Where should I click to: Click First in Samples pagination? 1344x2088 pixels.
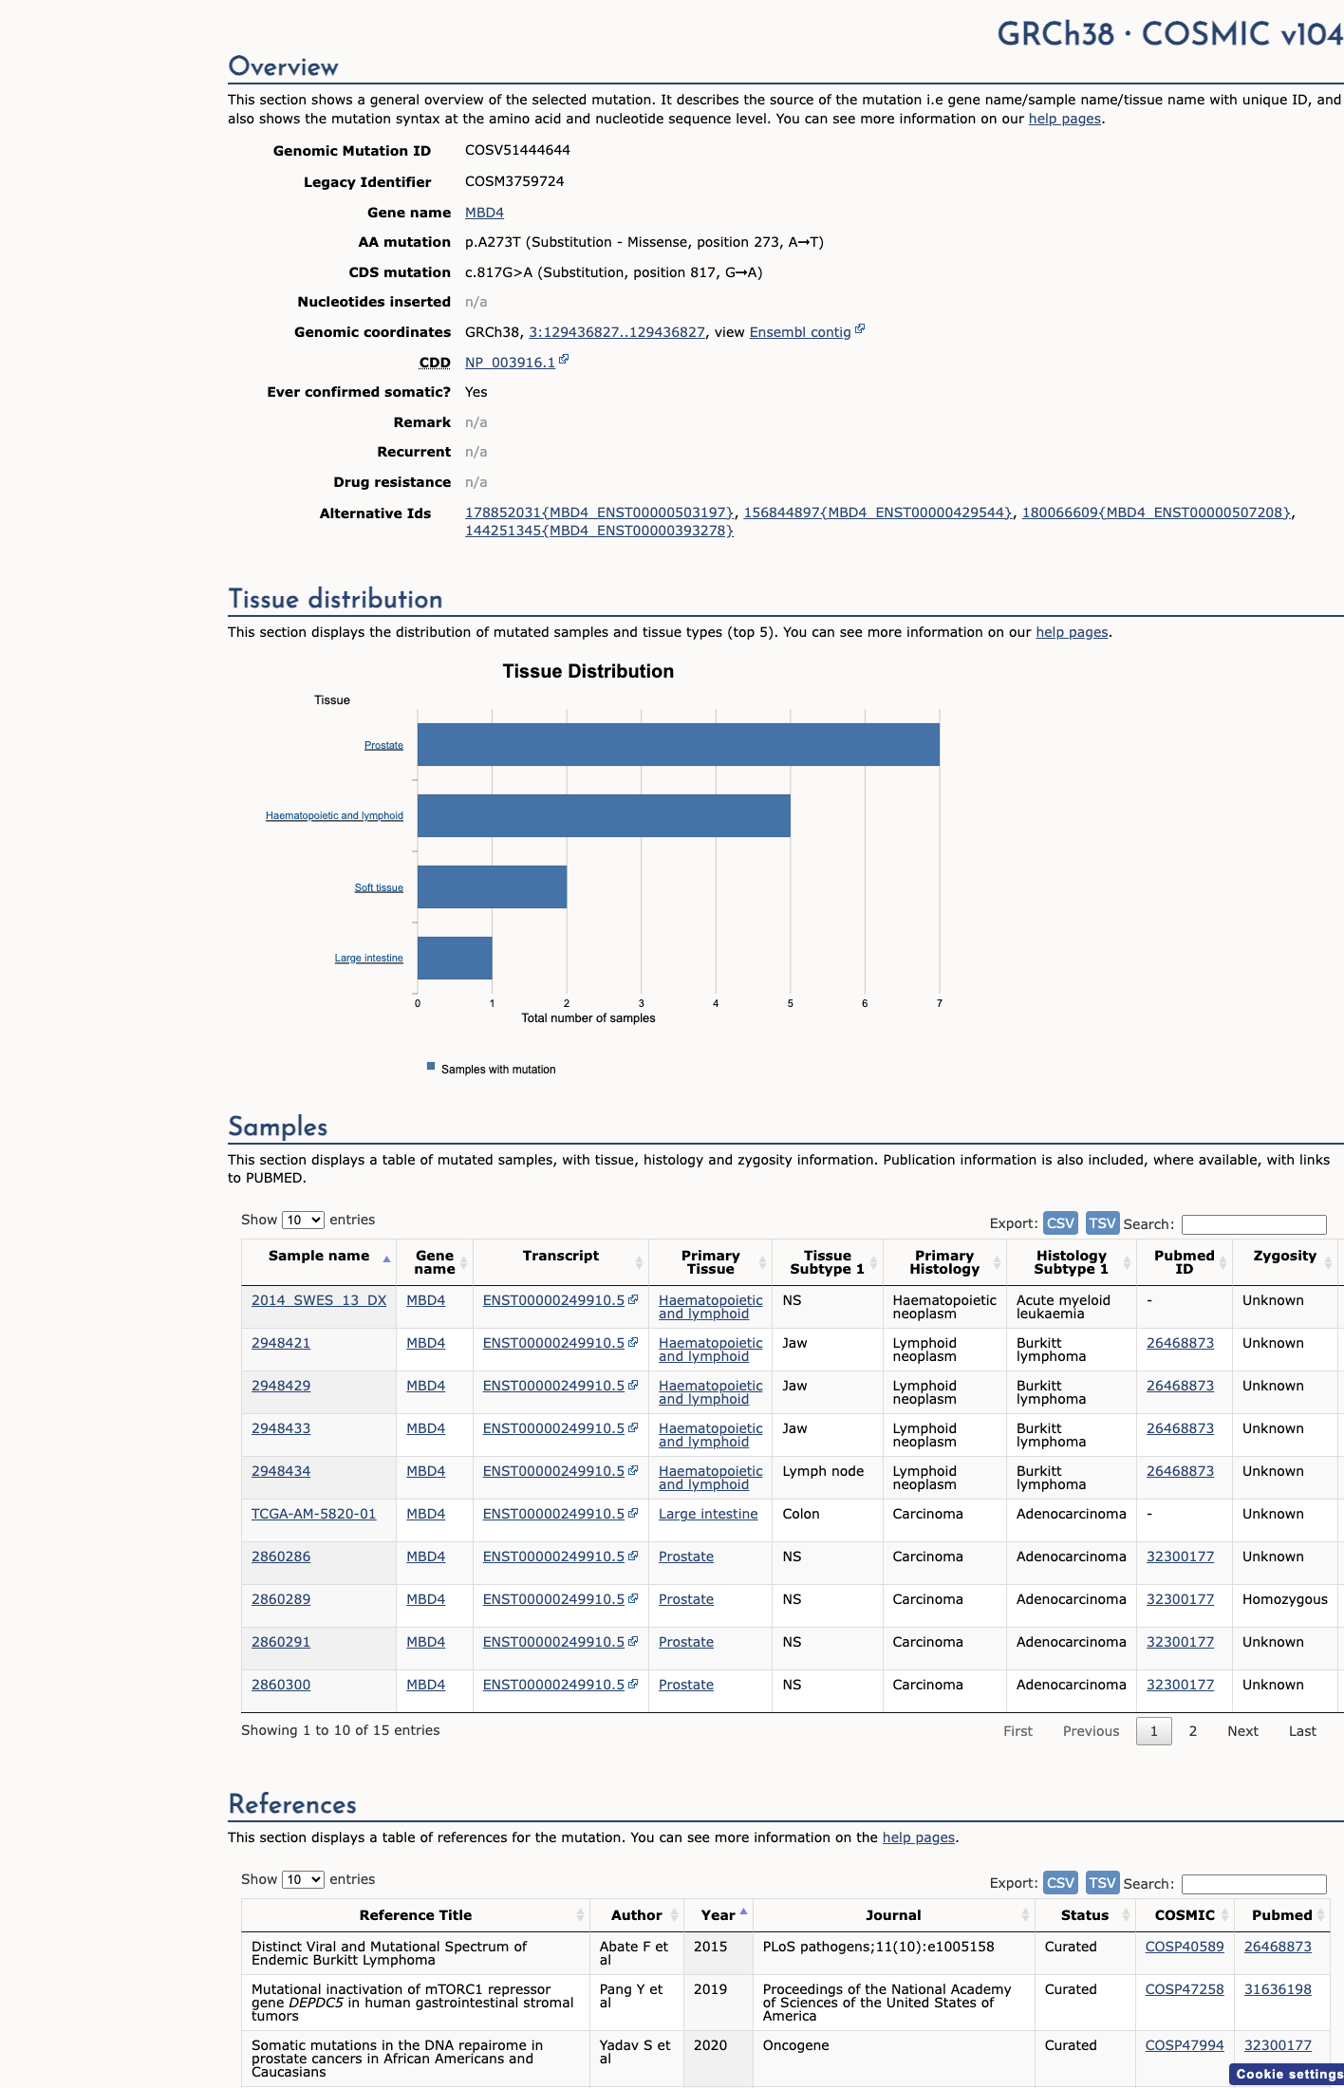coord(1017,1731)
